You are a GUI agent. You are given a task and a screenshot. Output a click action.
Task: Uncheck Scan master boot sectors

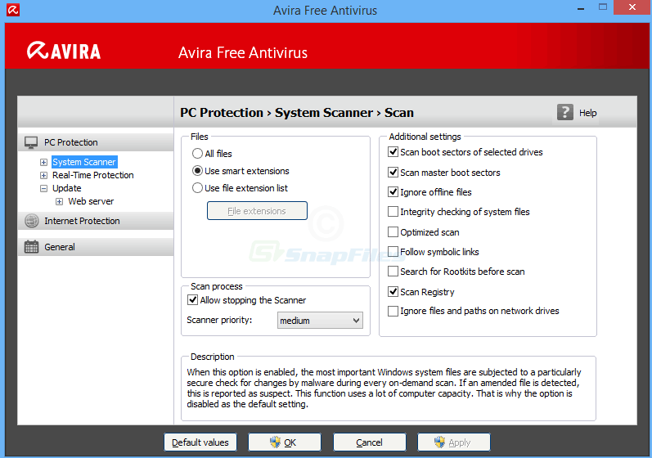pos(393,172)
